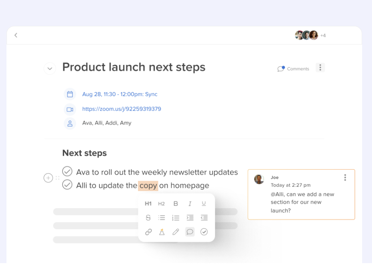Viewport: 372px width, 273px height.
Task: Create a numbered list
Action: [175, 218]
